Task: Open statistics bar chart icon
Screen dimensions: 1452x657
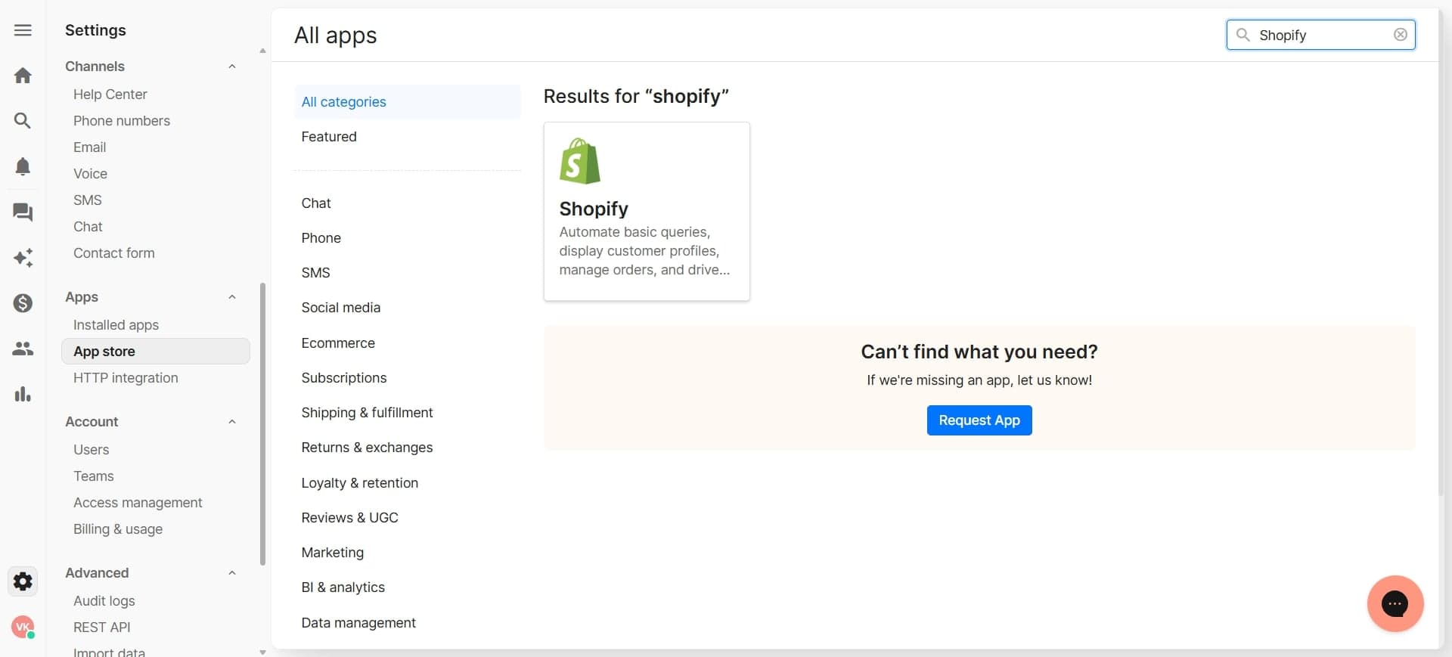Action: (x=23, y=394)
